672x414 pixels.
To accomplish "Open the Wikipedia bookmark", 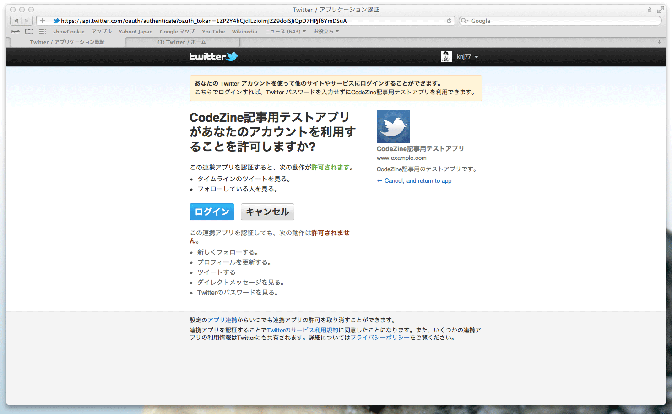I will coord(244,32).
